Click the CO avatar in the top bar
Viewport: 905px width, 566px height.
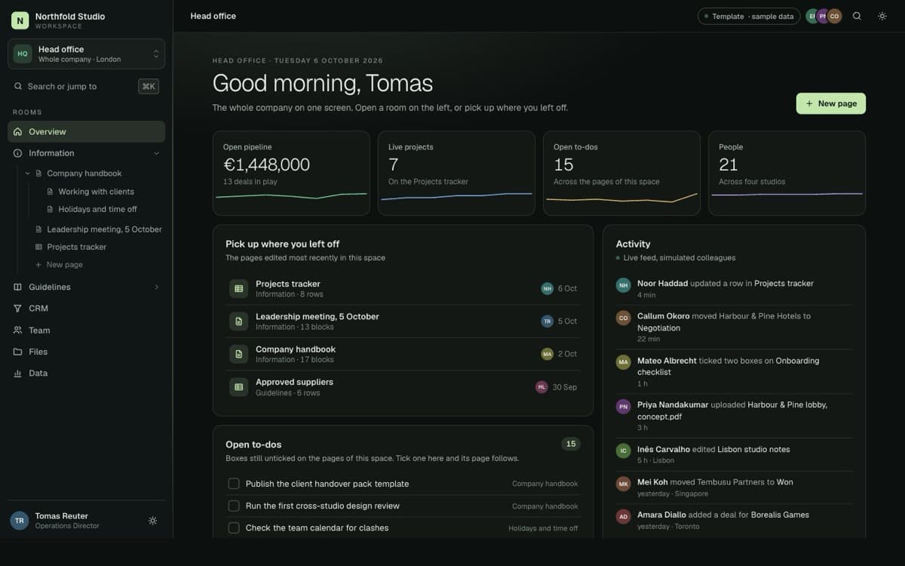pyautogui.click(x=834, y=16)
